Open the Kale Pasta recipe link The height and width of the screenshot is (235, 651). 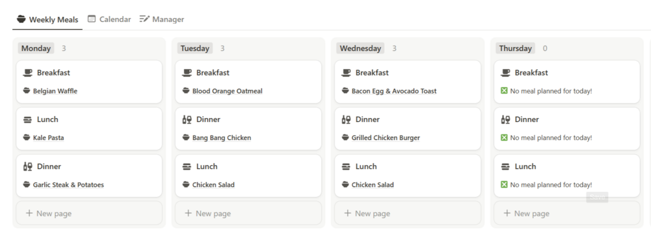click(x=49, y=138)
